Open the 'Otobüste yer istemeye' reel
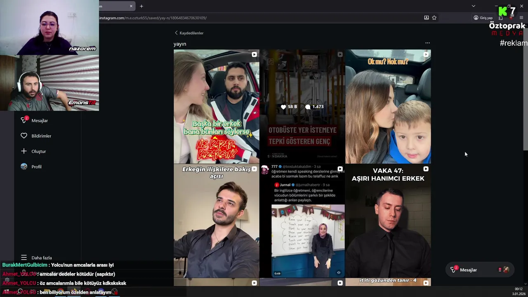 click(302, 106)
